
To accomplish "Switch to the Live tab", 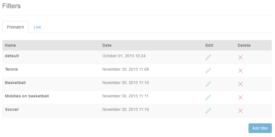I will (37, 27).
